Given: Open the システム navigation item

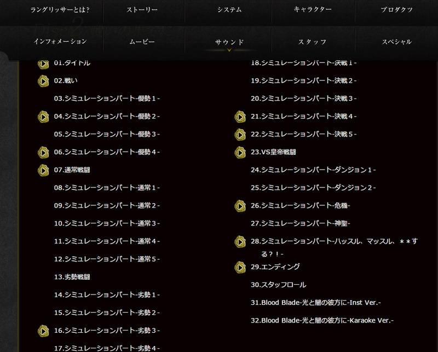Looking at the screenshot, I should click(229, 10).
